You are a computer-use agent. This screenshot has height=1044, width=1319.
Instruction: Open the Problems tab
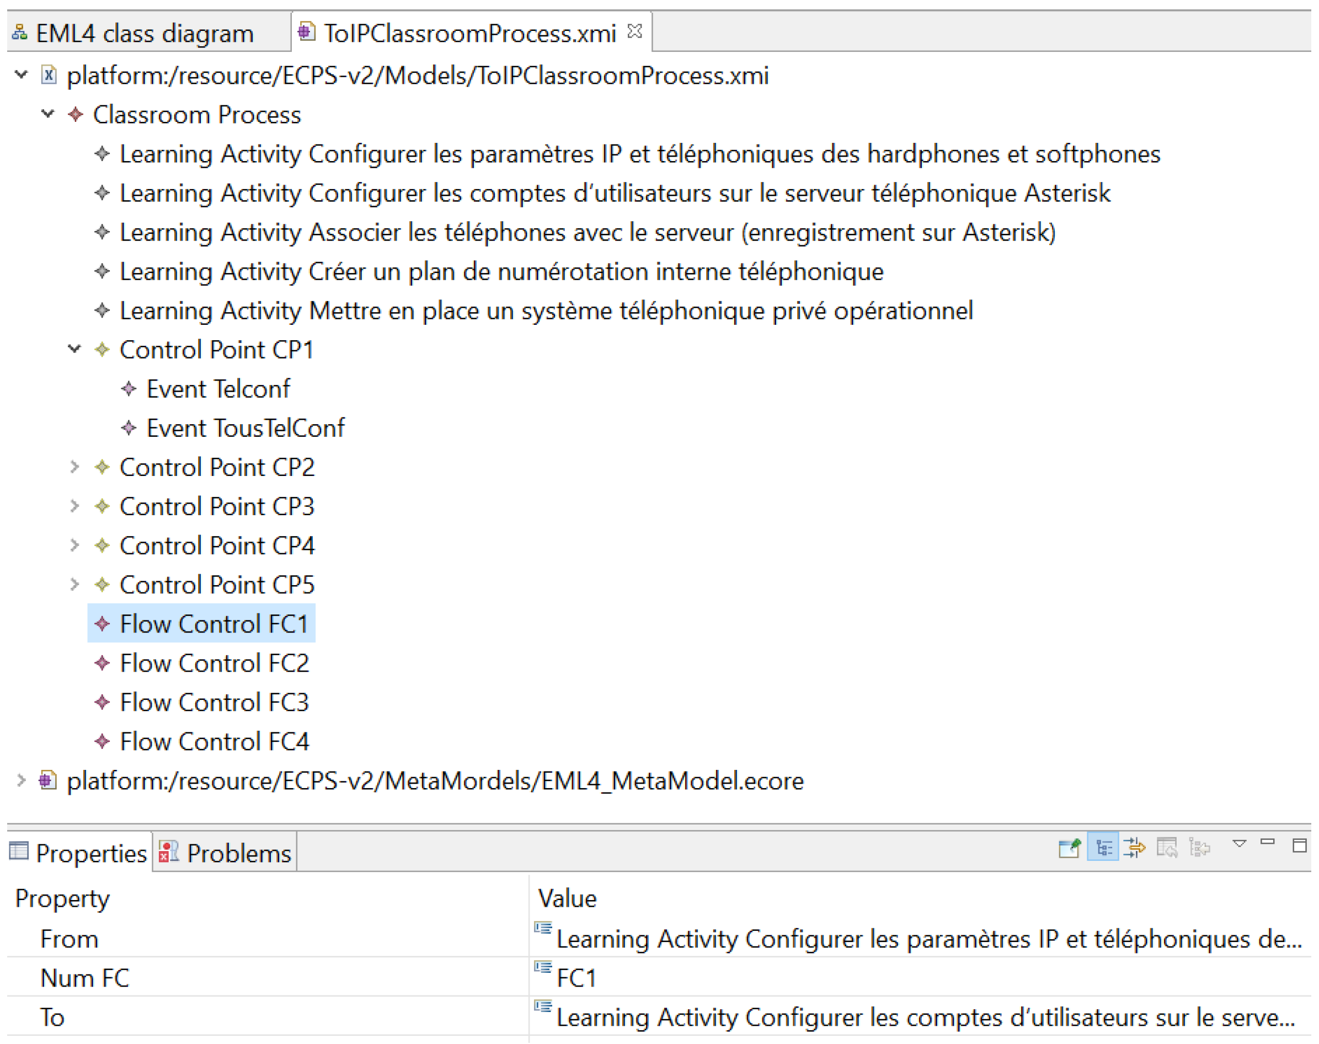[x=238, y=853]
